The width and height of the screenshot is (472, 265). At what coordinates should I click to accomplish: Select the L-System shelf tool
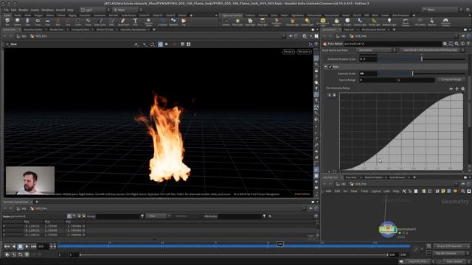click(162, 21)
